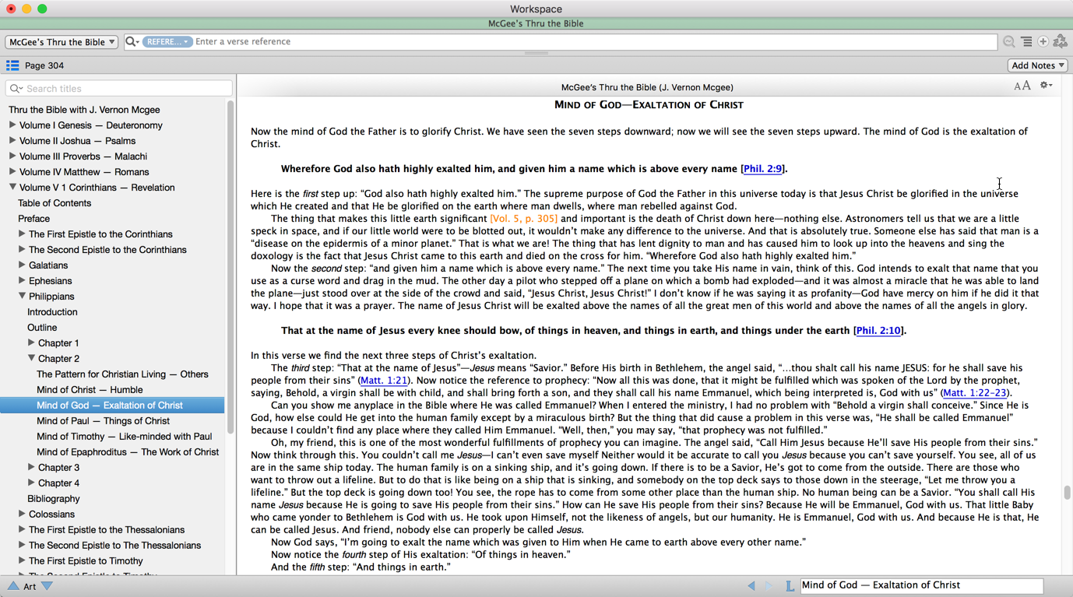This screenshot has height=597, width=1073.
Task: Open the Add Notes dropdown
Action: [1038, 65]
